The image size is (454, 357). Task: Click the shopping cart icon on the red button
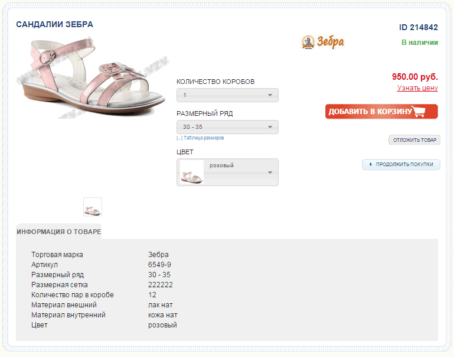click(x=420, y=112)
